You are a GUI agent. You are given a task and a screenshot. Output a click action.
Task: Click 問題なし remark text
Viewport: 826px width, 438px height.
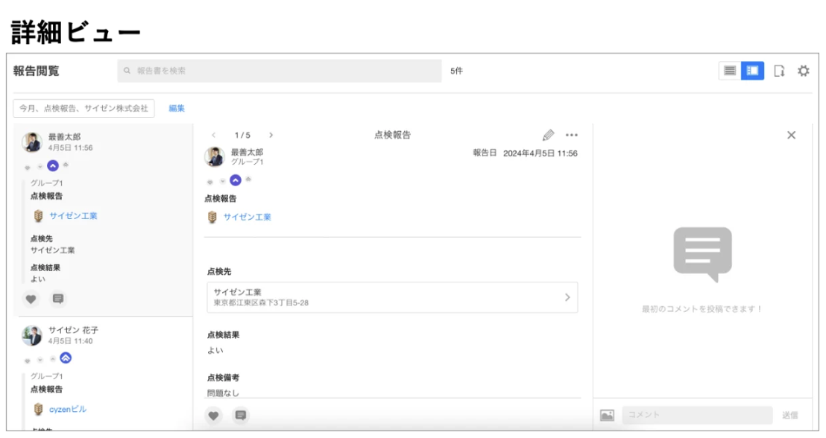[223, 393]
